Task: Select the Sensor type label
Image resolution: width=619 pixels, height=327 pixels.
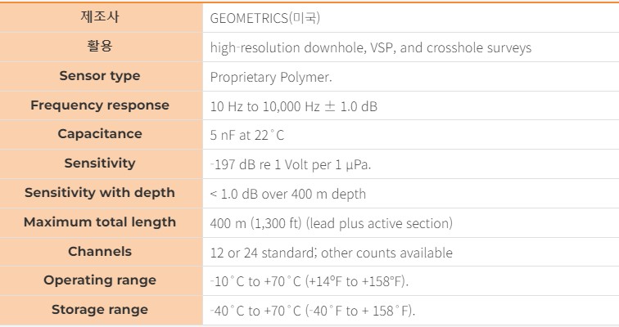Action: 100,76
